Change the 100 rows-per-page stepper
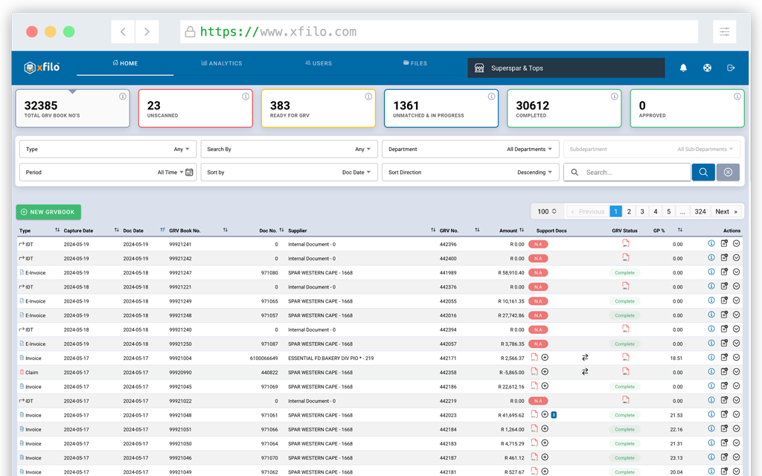This screenshot has height=476, width=762. pyautogui.click(x=547, y=211)
